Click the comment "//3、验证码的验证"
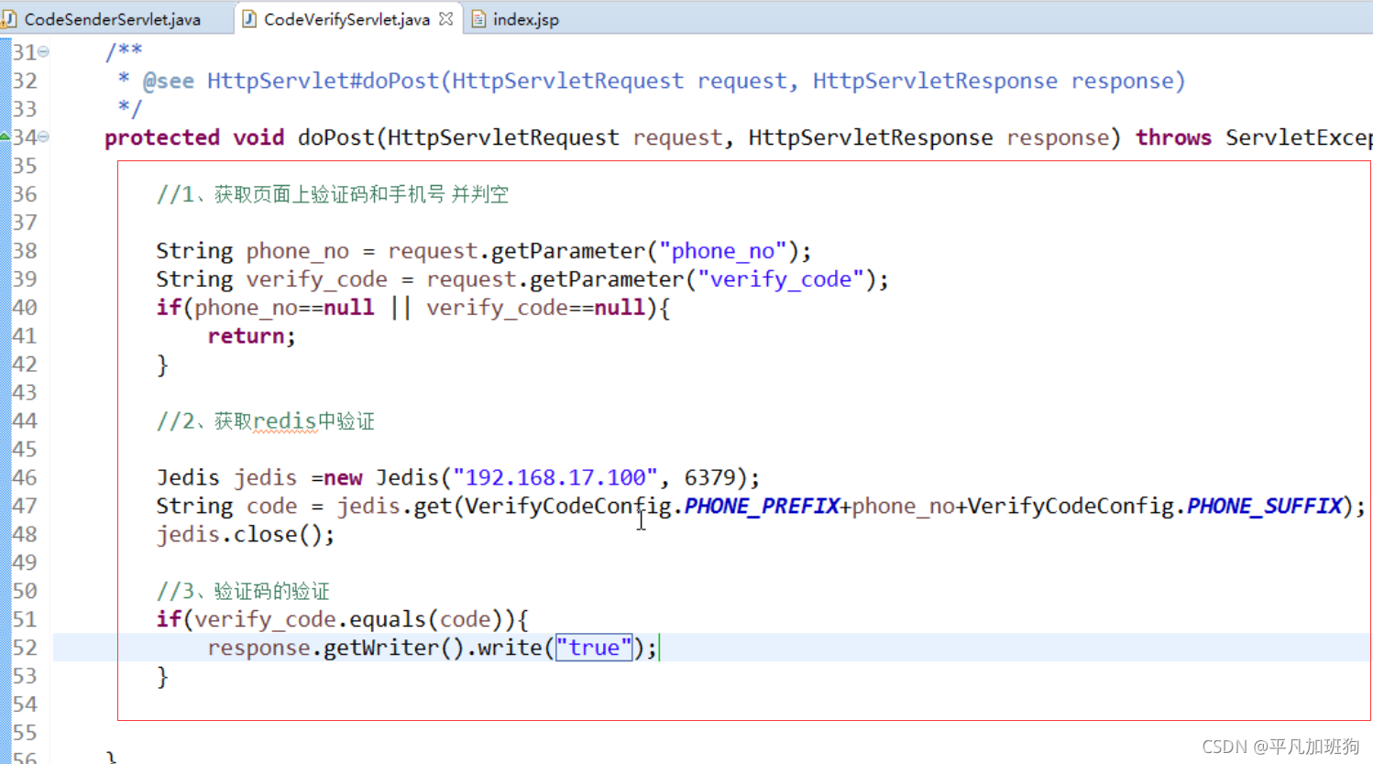1373x764 pixels. click(x=243, y=591)
